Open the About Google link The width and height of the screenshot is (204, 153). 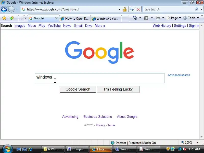(127, 117)
